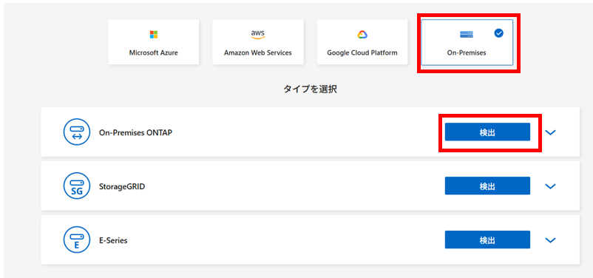The image size is (593, 278).
Task: Expand the On-Premises ONTAP row chevron
Action: tap(551, 132)
